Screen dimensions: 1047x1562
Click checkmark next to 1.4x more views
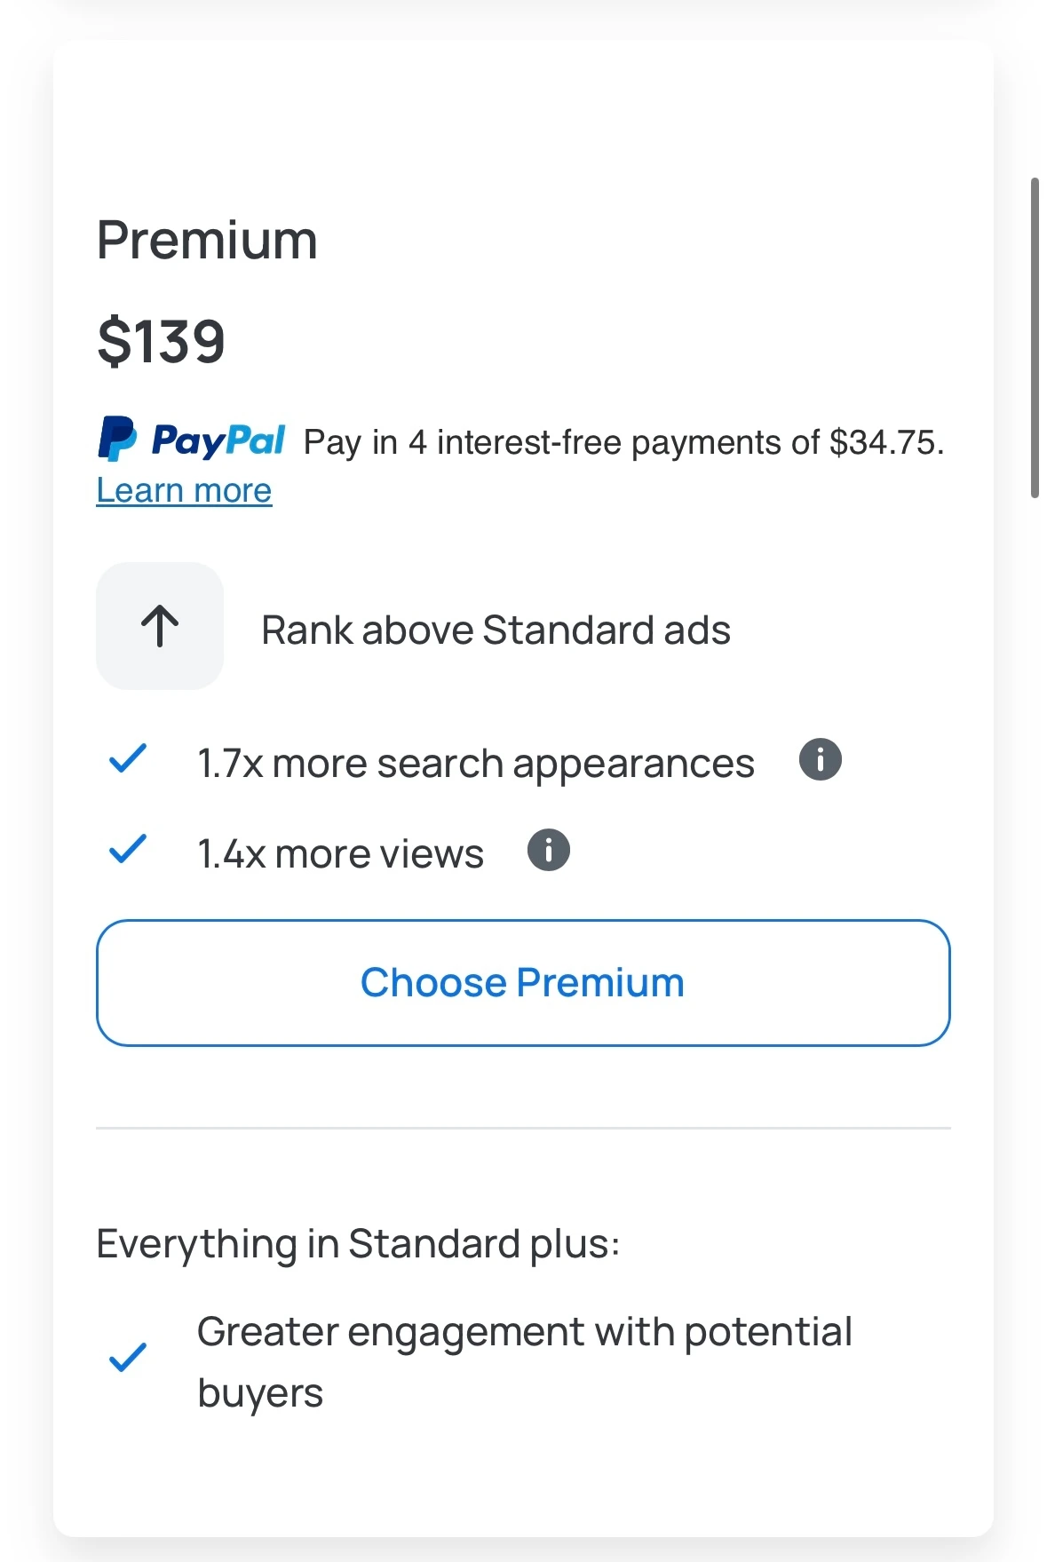[x=128, y=850]
